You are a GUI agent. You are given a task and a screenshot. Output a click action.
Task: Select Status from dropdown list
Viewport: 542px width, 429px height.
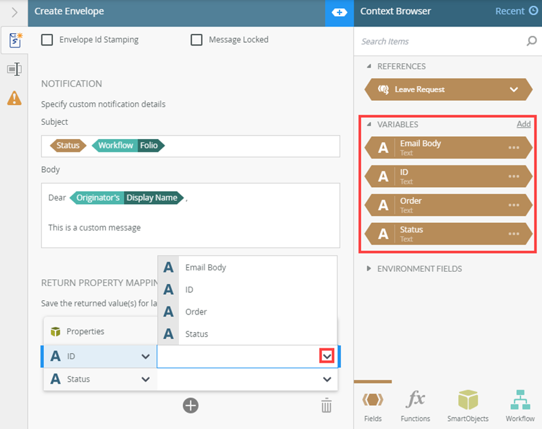click(x=247, y=333)
